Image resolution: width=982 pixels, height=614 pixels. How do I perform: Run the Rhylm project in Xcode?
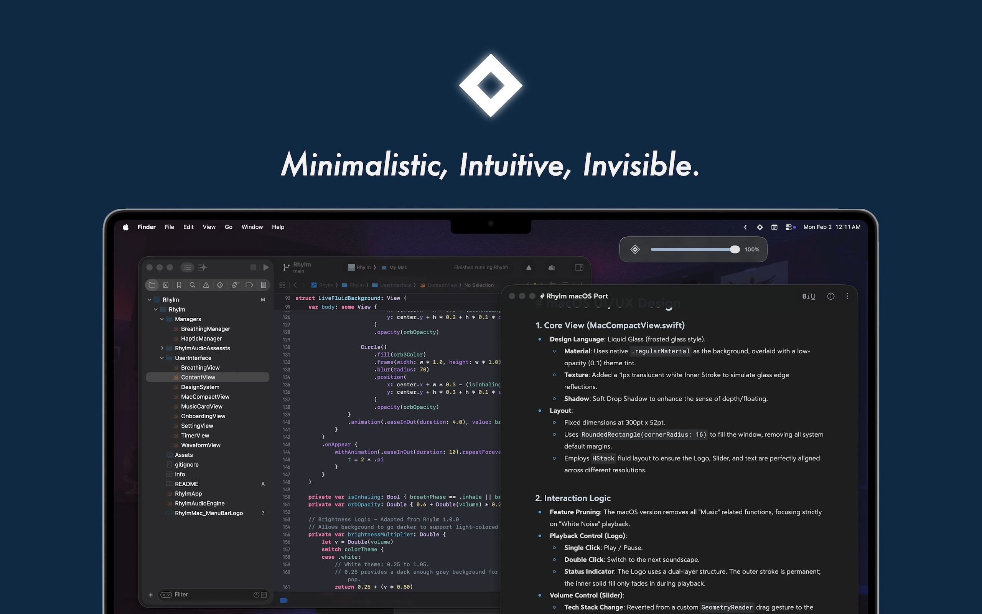click(x=266, y=267)
